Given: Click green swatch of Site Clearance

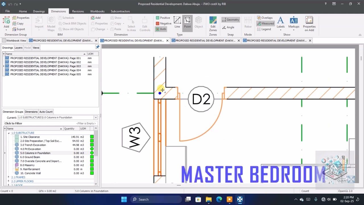Looking at the screenshot, I should tap(92, 137).
